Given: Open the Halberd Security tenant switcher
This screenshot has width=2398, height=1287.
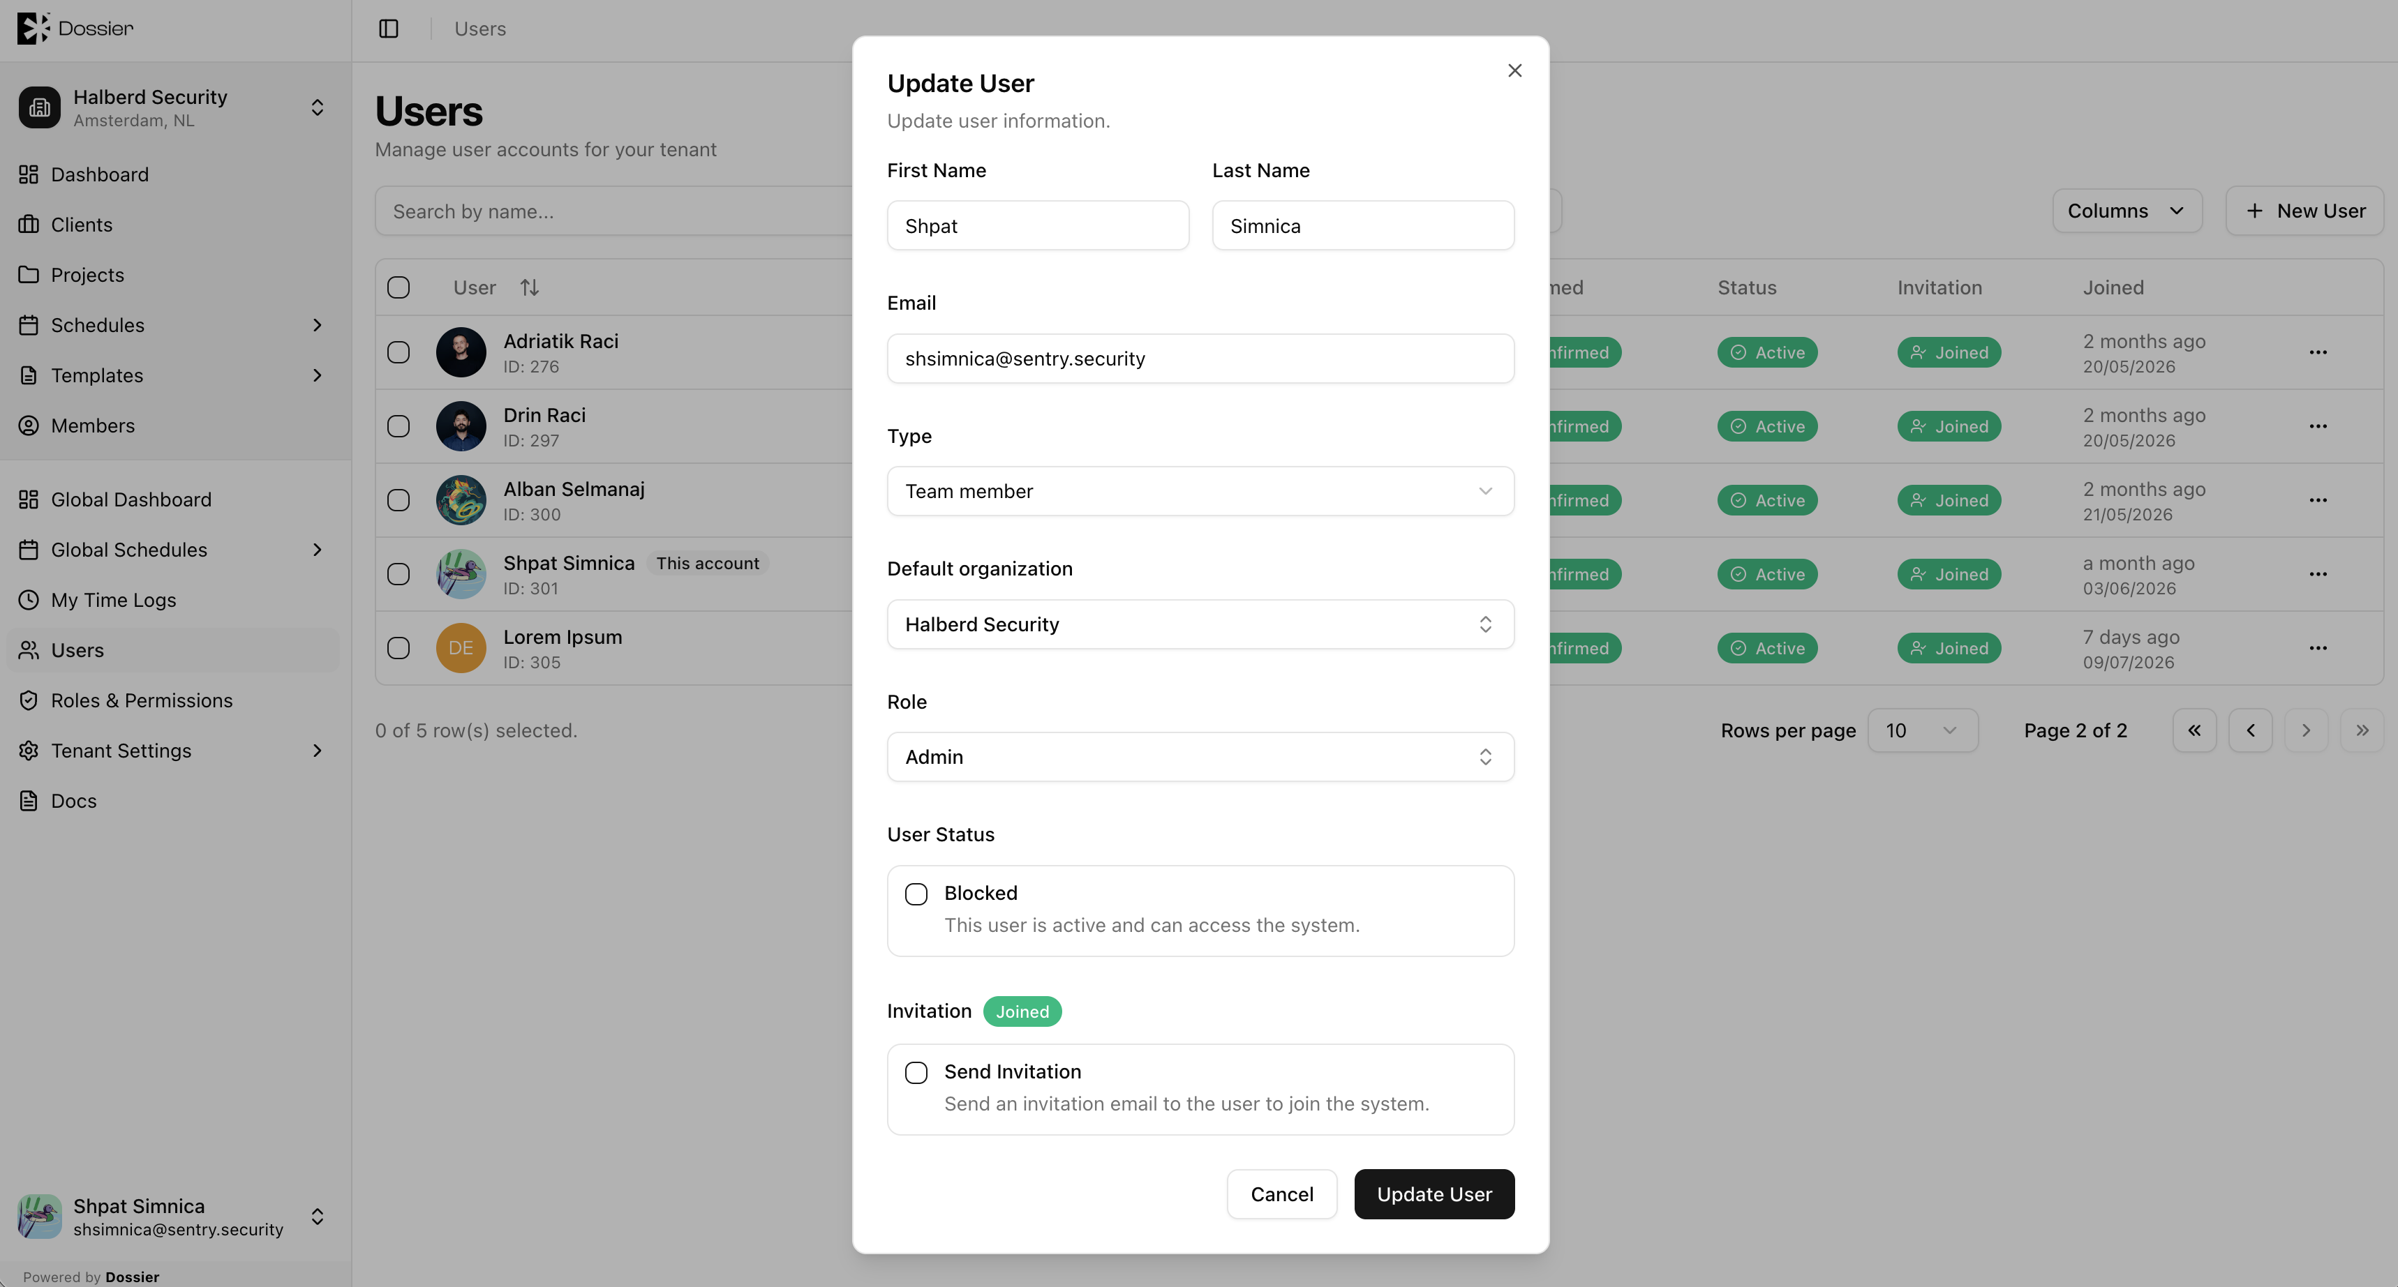Looking at the screenshot, I should click(x=174, y=108).
